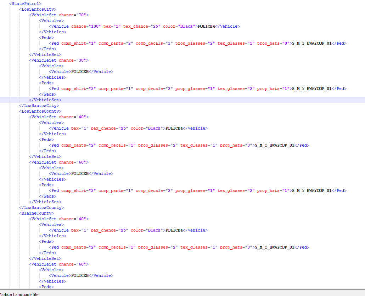Screen dimensions: 365x296
Task: Click the VehicleSet chance="30" line
Action: (59, 60)
